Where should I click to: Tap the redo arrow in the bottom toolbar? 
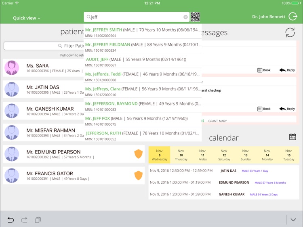24,220
